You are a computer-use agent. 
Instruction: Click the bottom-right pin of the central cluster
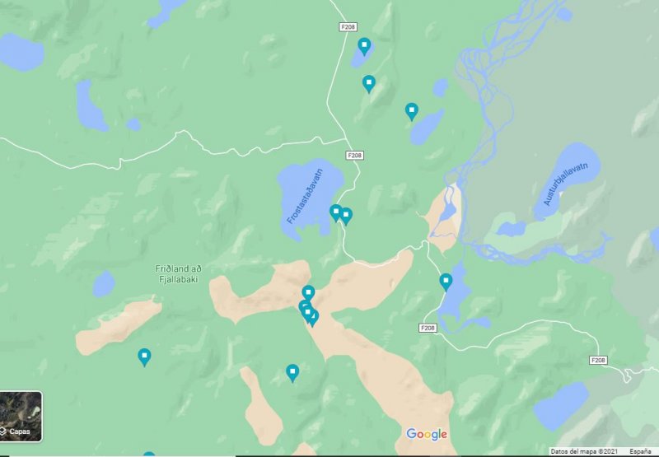(x=313, y=318)
